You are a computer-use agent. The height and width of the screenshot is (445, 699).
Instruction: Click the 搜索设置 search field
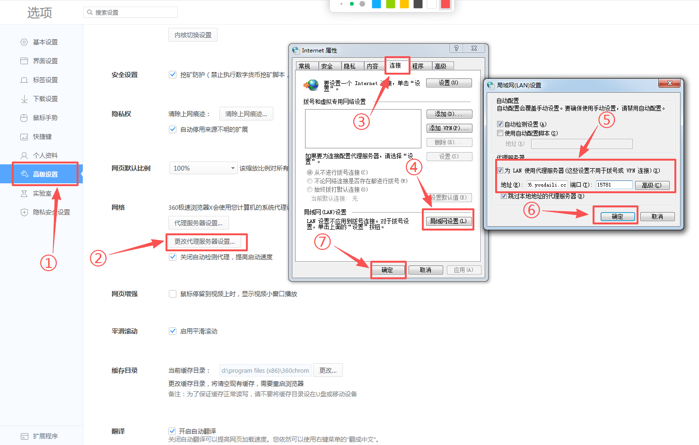coord(130,12)
